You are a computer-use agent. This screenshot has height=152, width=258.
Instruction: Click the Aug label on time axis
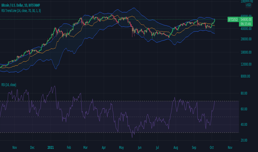[x=176, y=148]
